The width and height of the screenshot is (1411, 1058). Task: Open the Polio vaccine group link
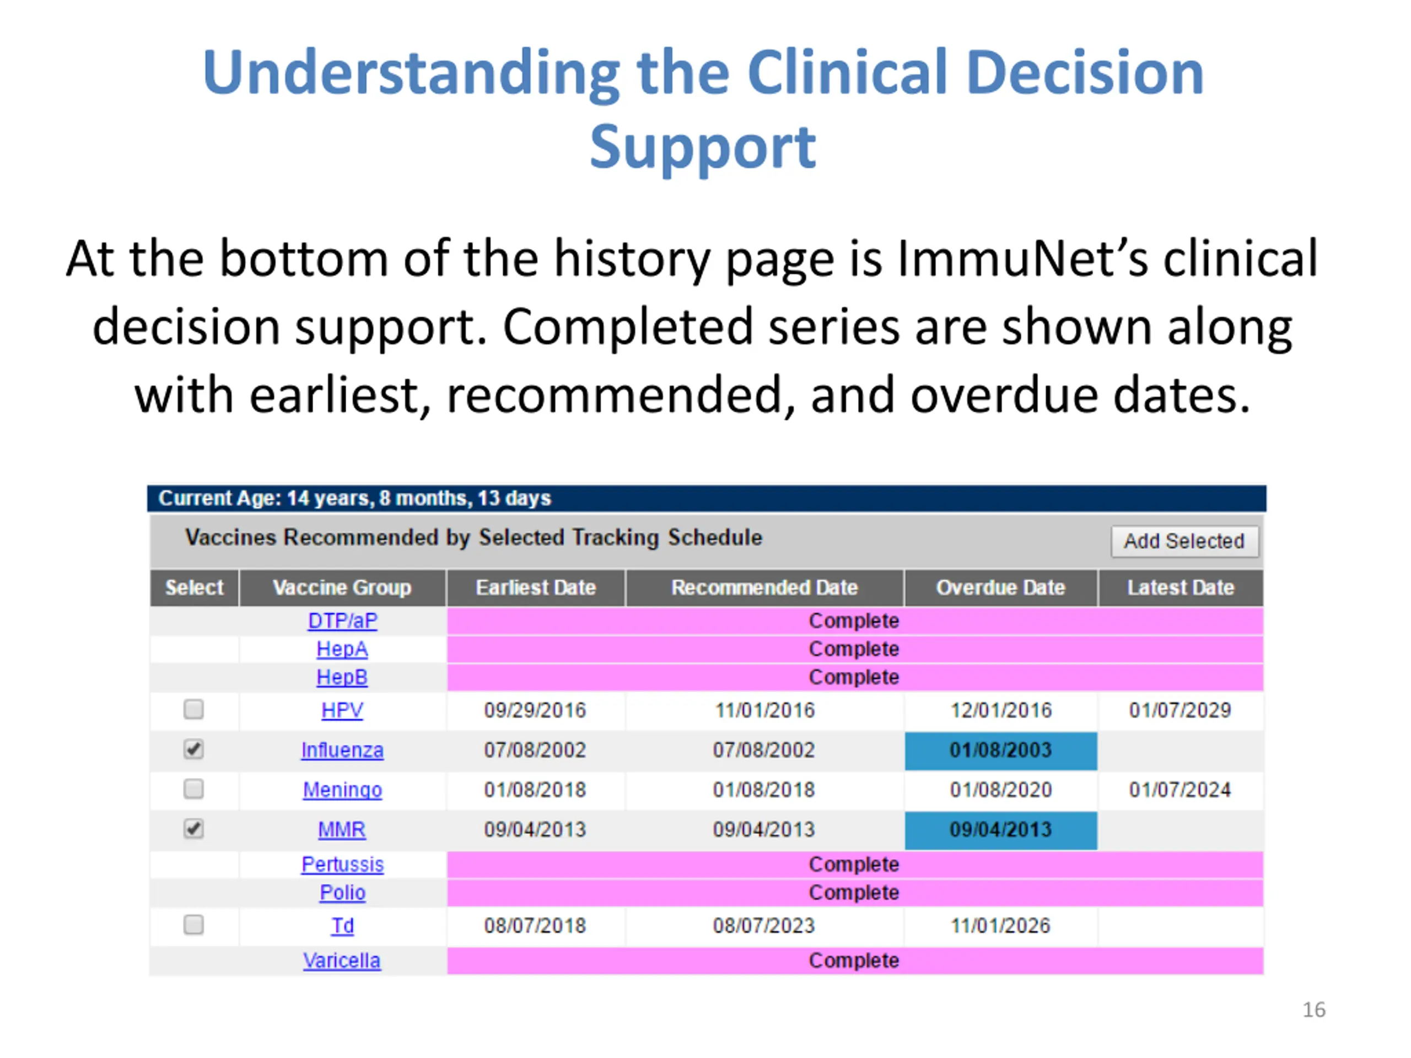[x=342, y=892]
